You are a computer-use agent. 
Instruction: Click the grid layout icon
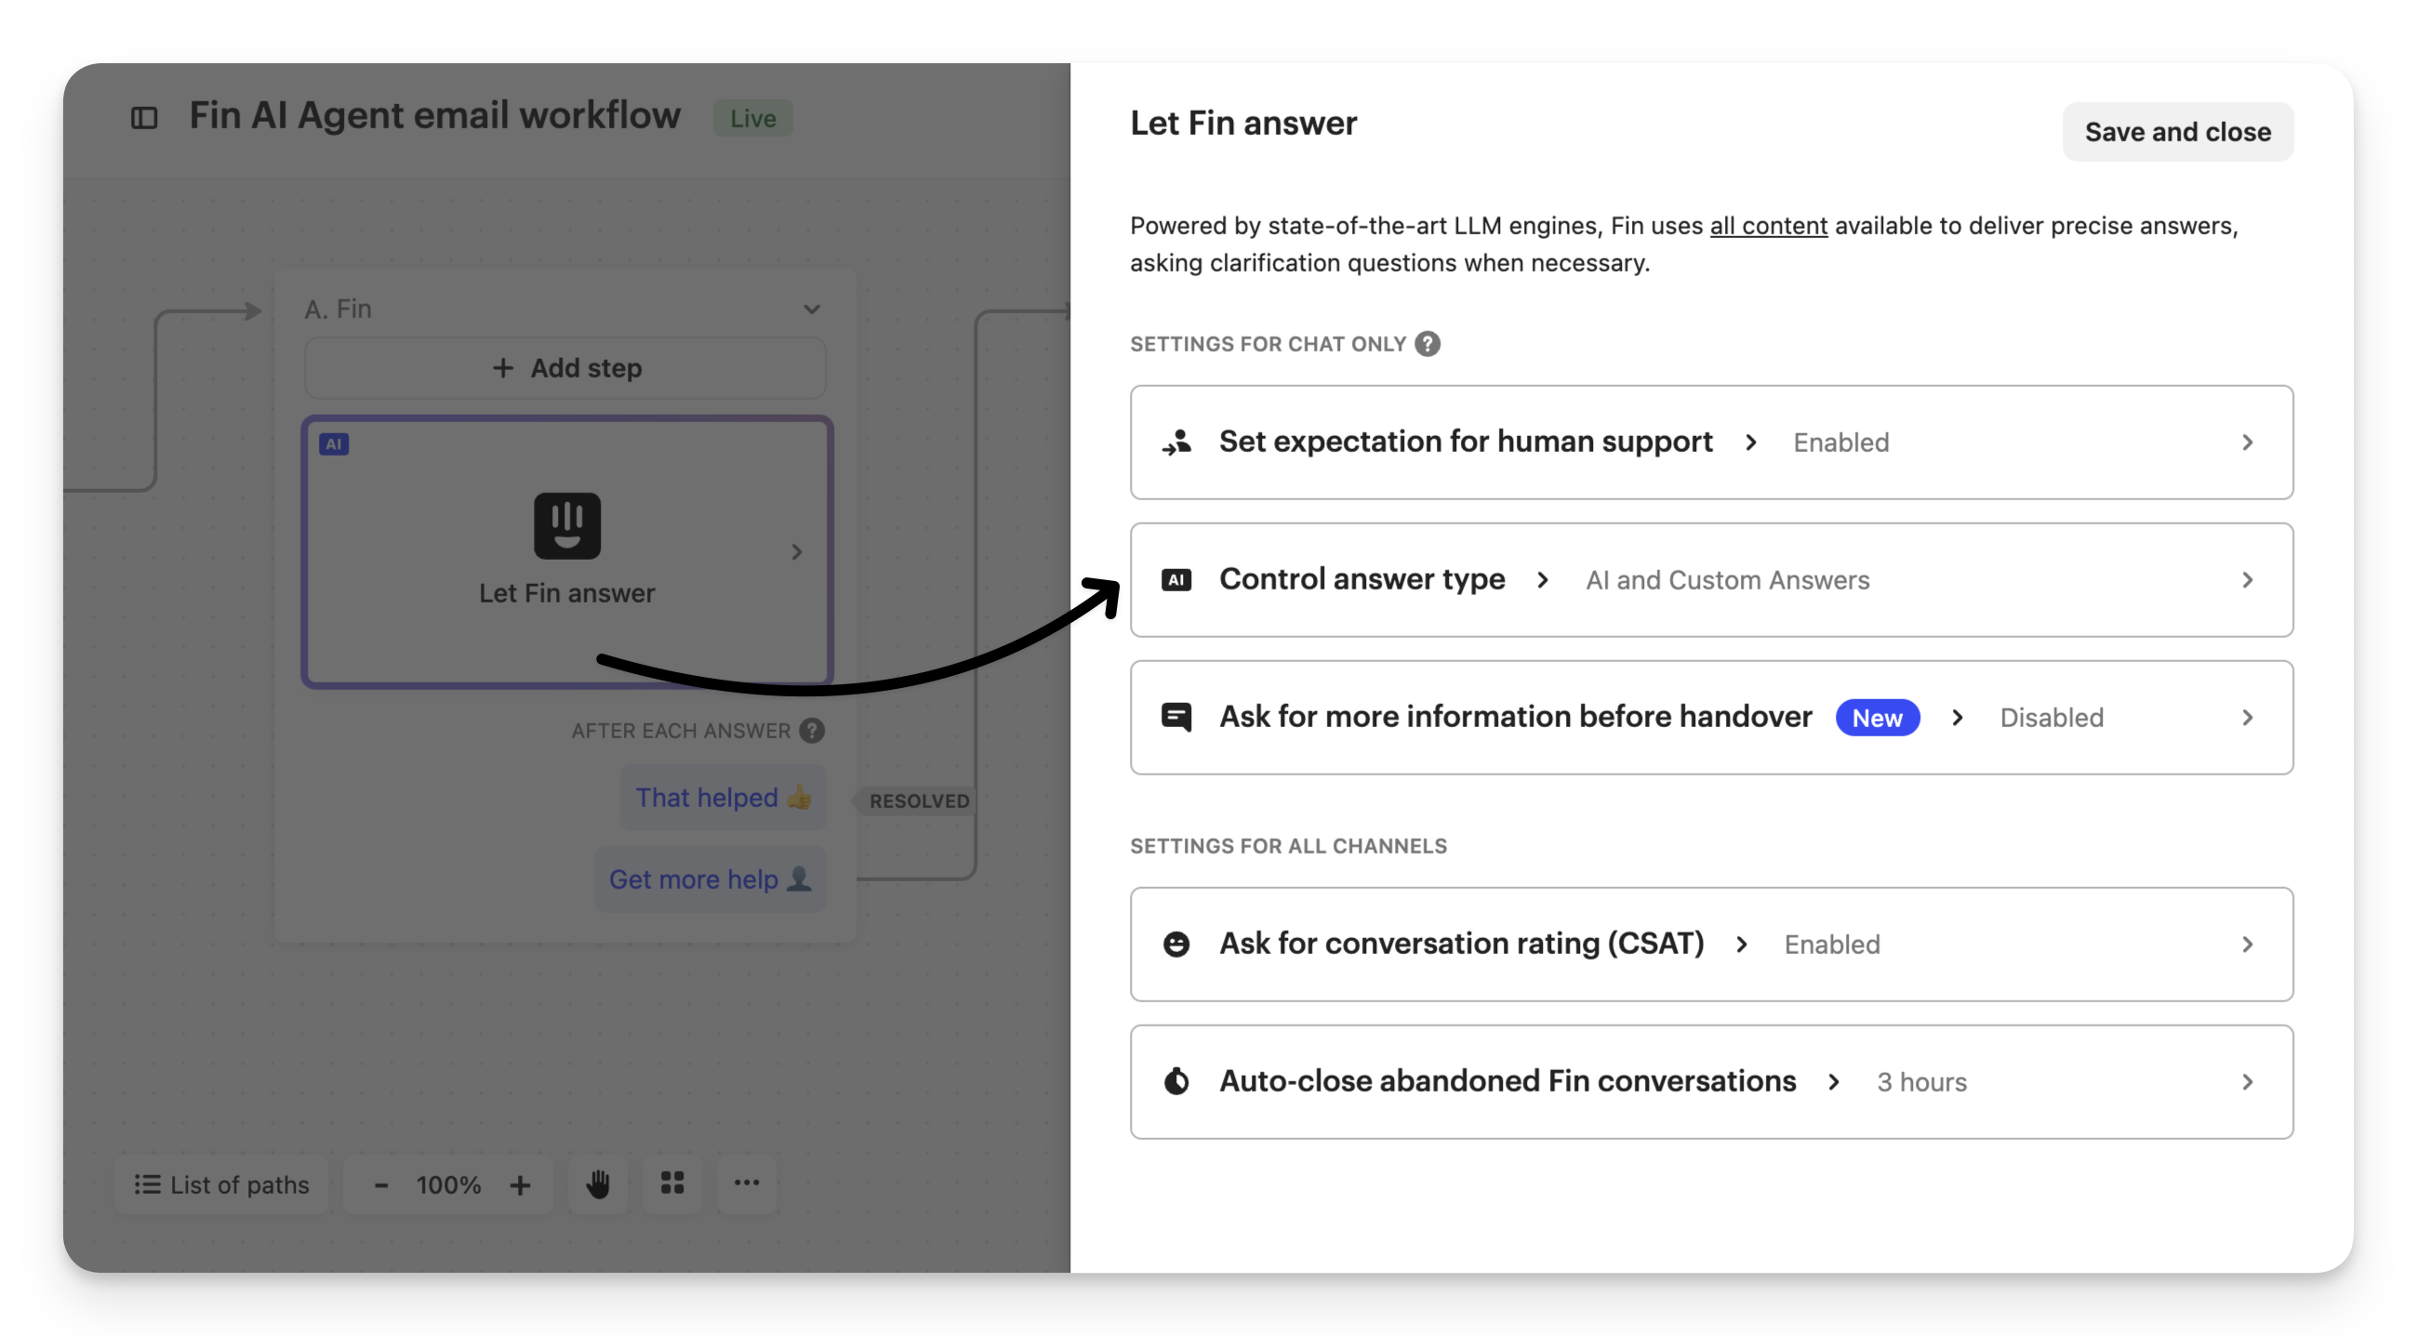671,1184
